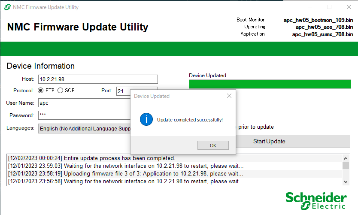The image size is (358, 215).
Task: Click the User Name field
Action: [x=84, y=103]
